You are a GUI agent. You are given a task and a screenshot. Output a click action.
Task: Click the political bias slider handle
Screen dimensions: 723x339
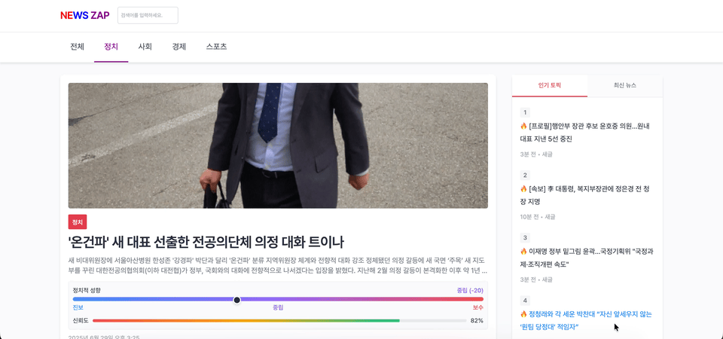pyautogui.click(x=237, y=300)
